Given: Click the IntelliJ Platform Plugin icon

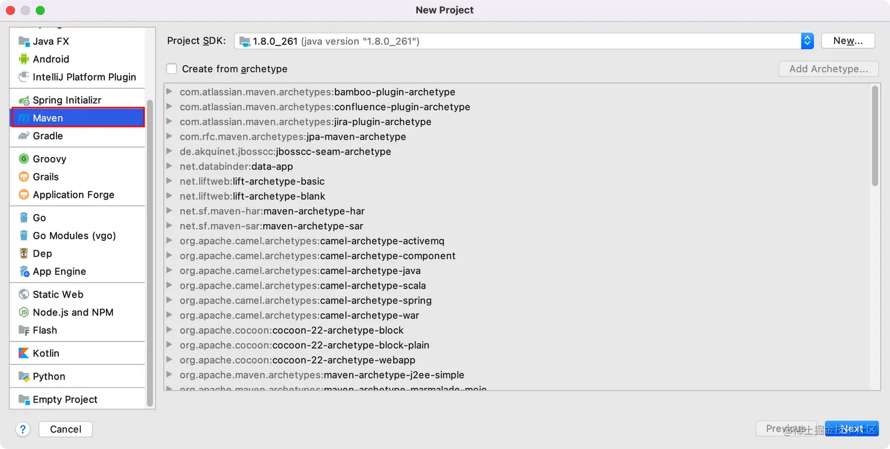Looking at the screenshot, I should click(x=24, y=77).
